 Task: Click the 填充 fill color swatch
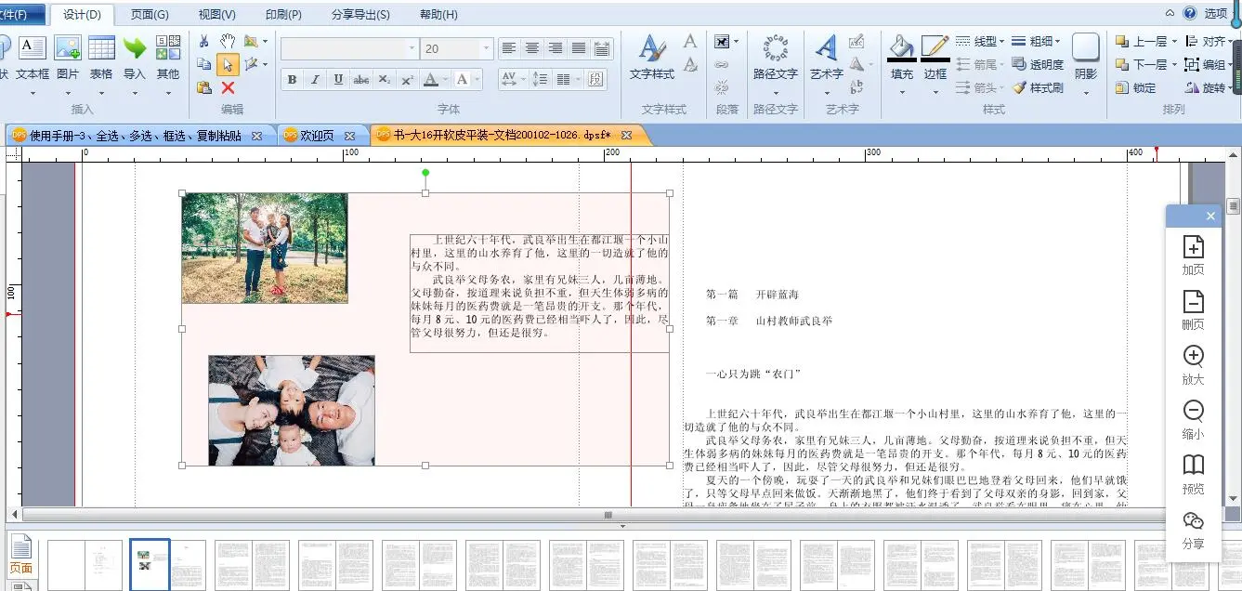901,58
